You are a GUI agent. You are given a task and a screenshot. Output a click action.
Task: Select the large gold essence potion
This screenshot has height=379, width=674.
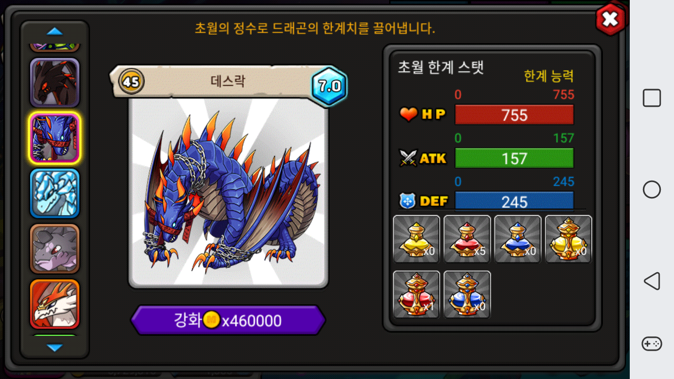(568, 239)
